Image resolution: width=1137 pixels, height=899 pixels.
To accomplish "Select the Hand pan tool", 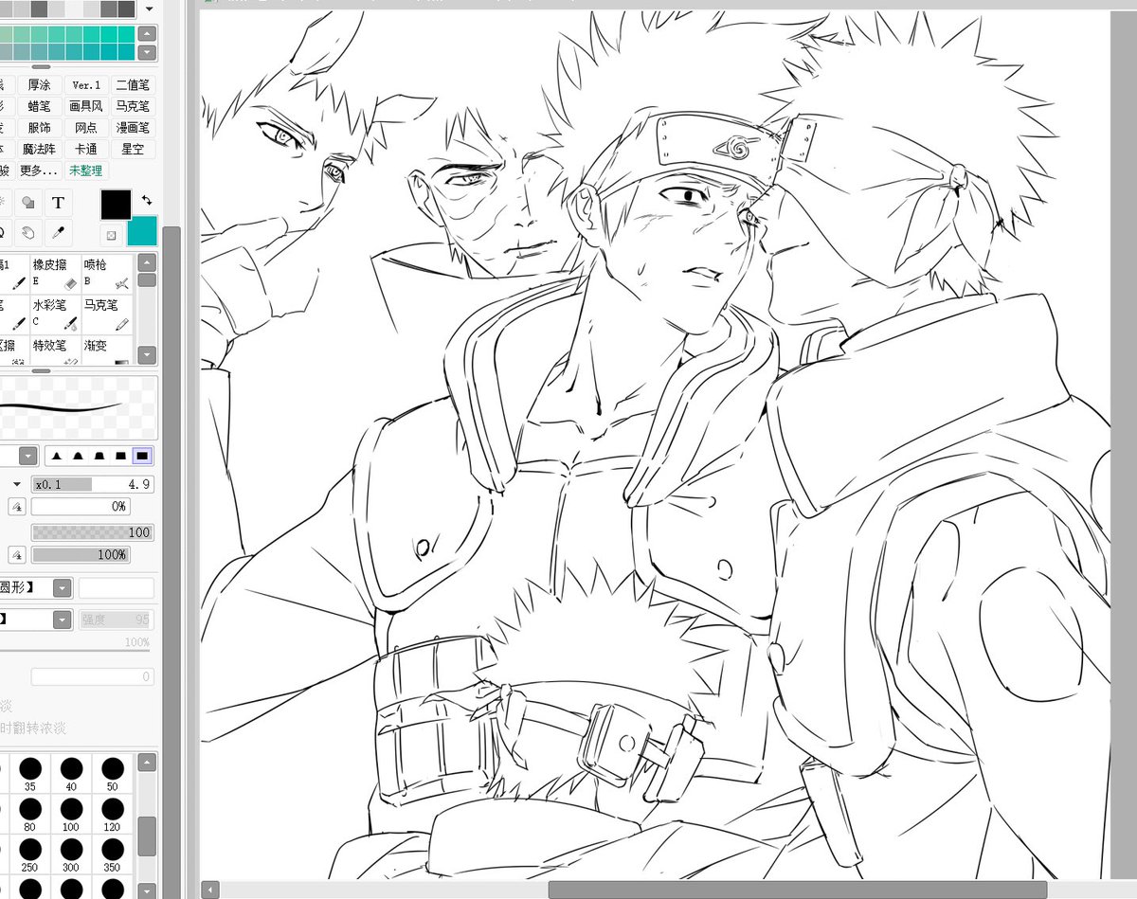I will pyautogui.click(x=28, y=231).
